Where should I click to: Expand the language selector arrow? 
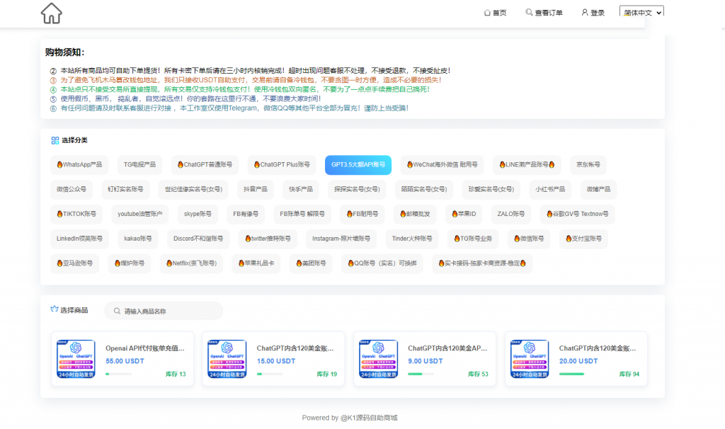coord(660,12)
